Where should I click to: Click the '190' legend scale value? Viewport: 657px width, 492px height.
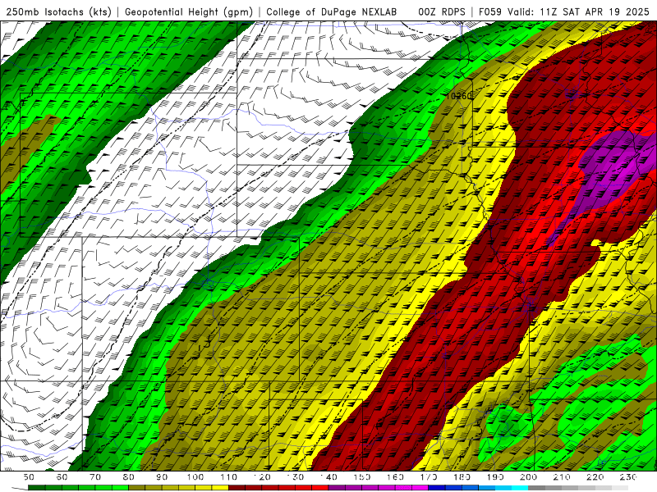point(495,477)
